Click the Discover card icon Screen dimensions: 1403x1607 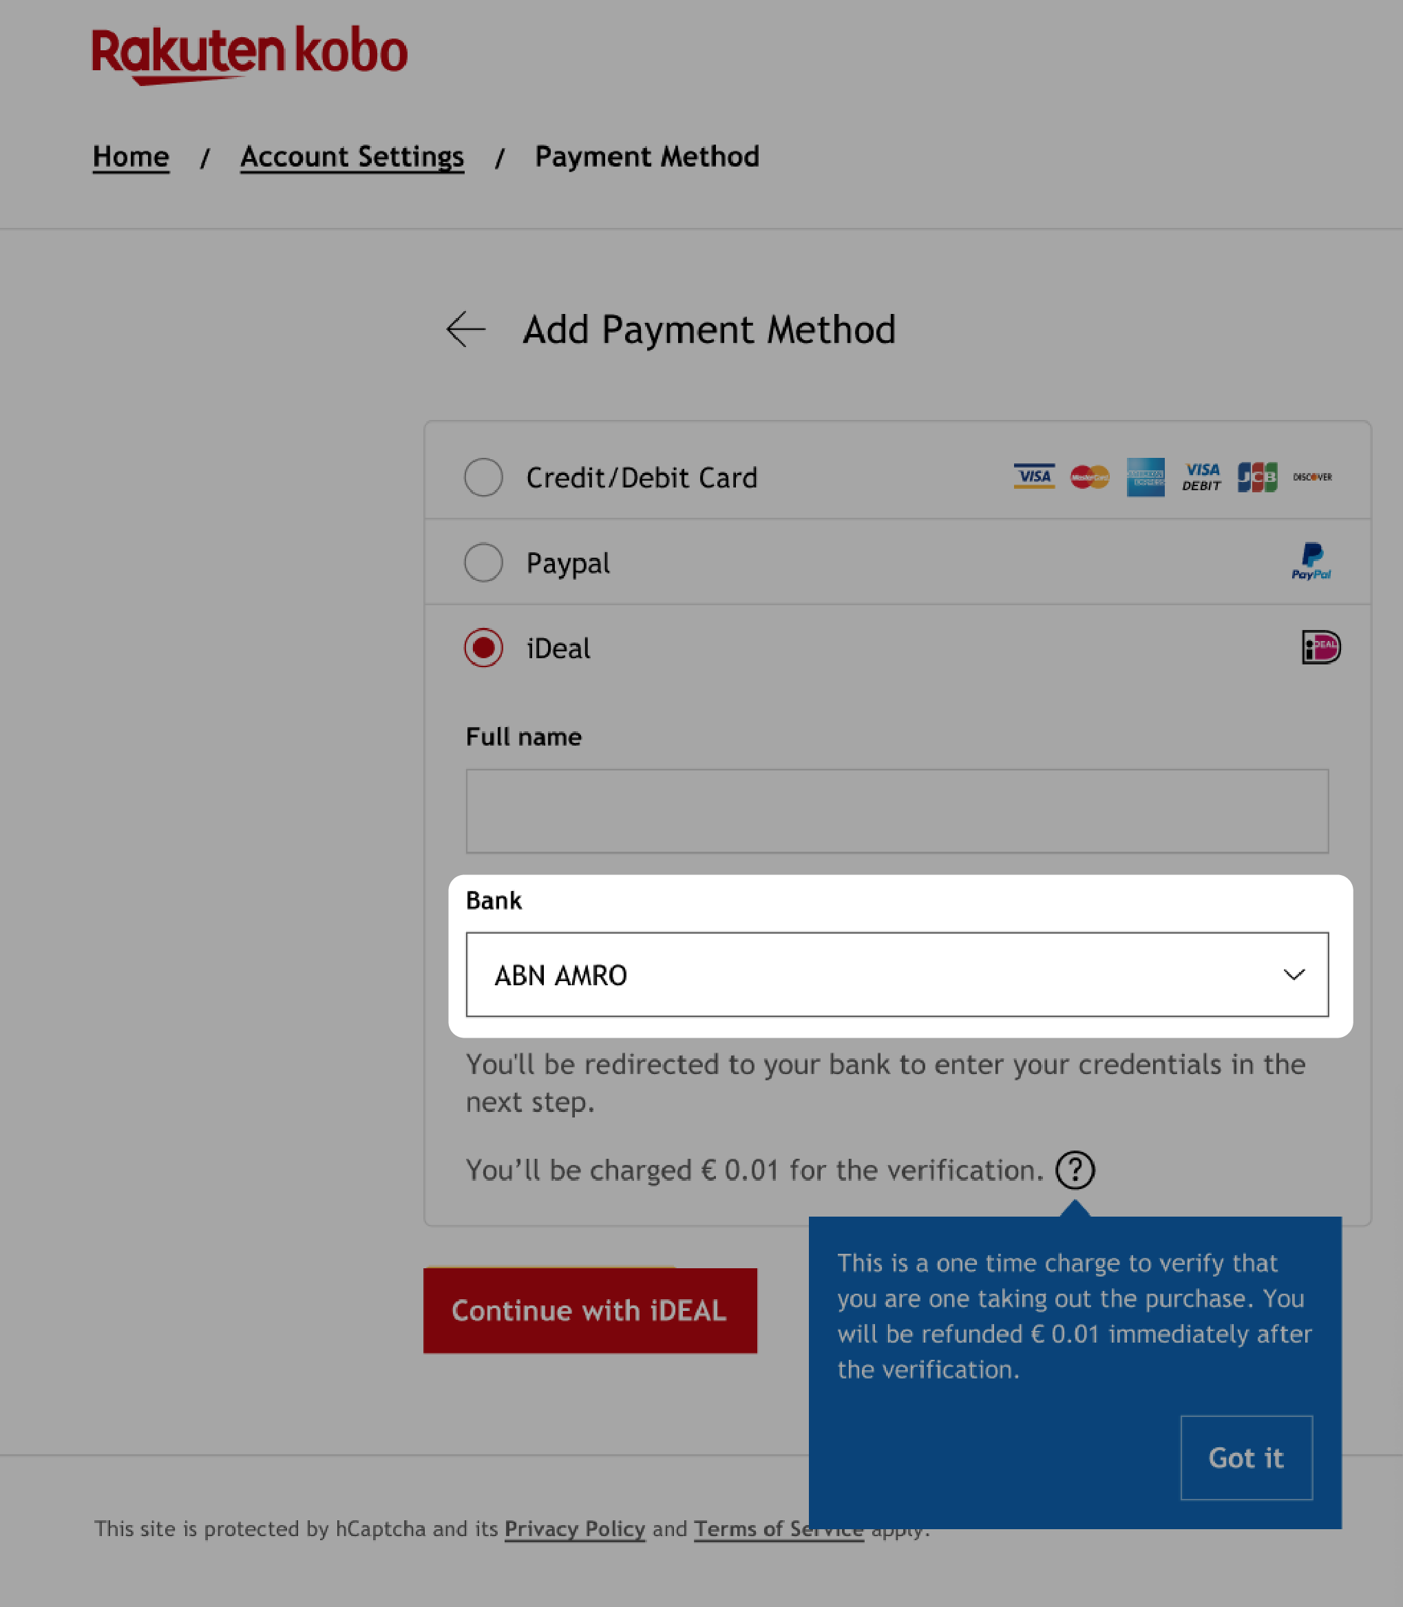pos(1311,477)
